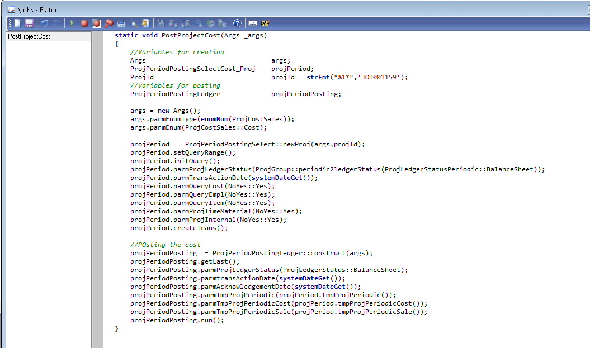Image resolution: width=590 pixels, height=348 pixels.
Task: Toggle a breakpoint with the red circle icon
Action: [x=84, y=23]
